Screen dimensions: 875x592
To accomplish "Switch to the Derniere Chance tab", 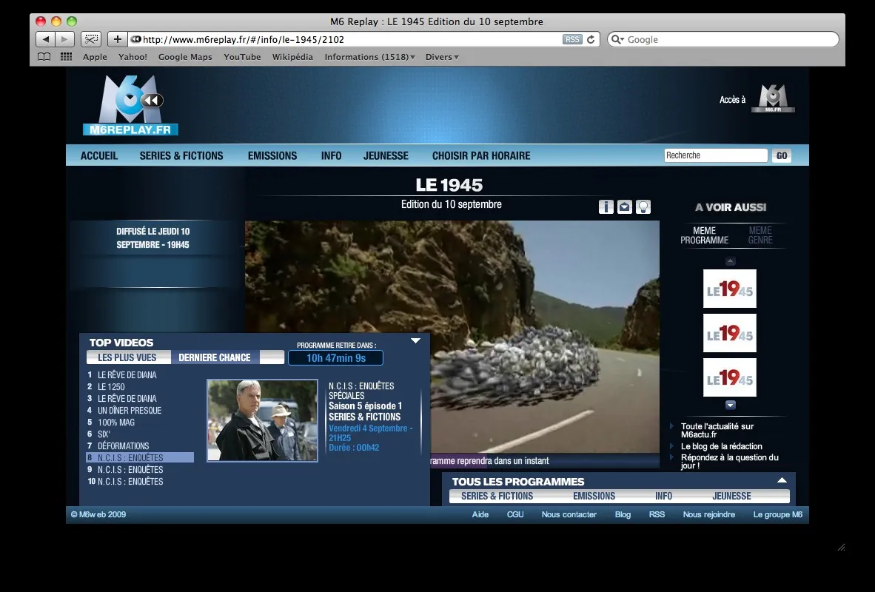I will (x=215, y=357).
